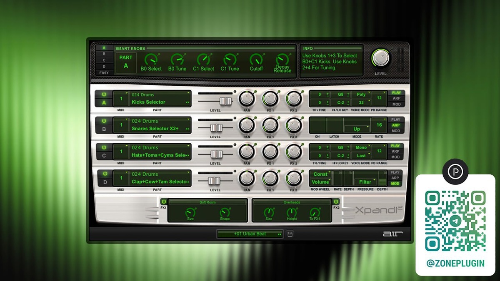Click the Overheads Size knob

pyautogui.click(x=269, y=211)
